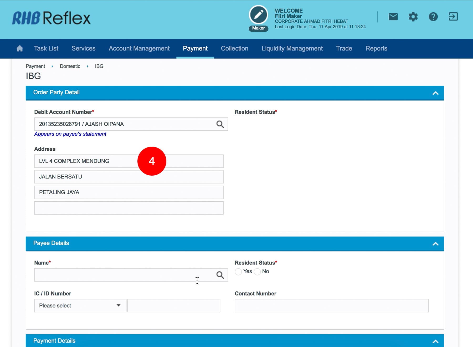Select Yes for payee Resident Status

pyautogui.click(x=238, y=272)
